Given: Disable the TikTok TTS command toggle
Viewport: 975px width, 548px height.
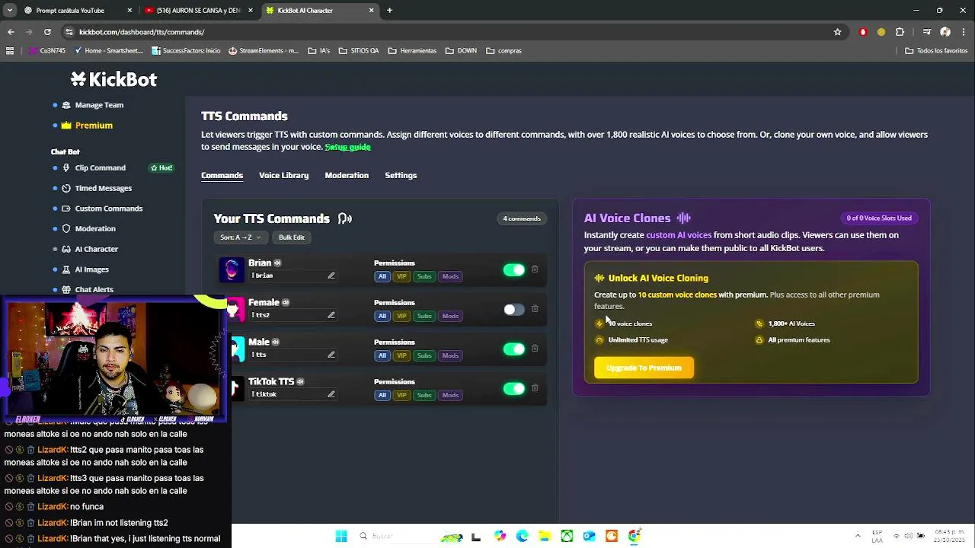Looking at the screenshot, I should [x=514, y=388].
